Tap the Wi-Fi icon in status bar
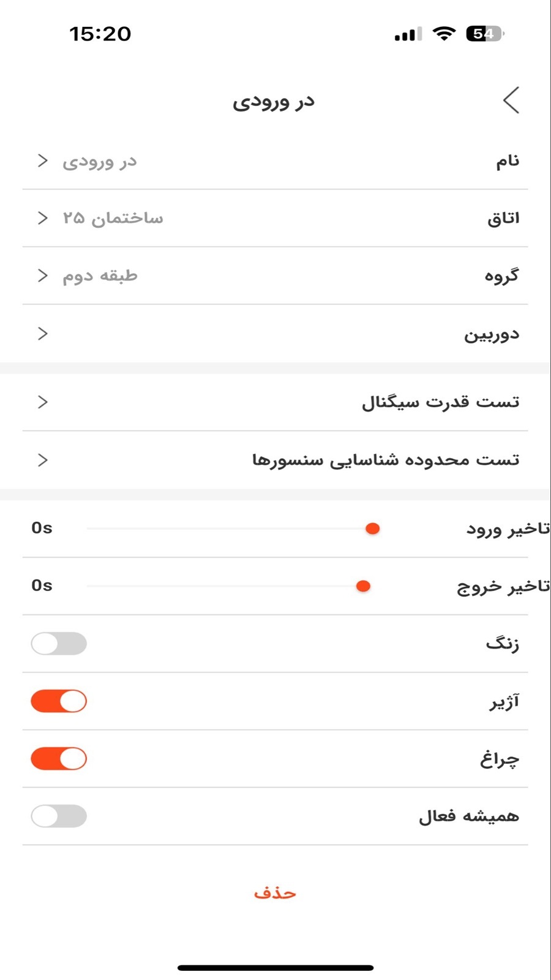The image size is (551, 980). coord(444,34)
